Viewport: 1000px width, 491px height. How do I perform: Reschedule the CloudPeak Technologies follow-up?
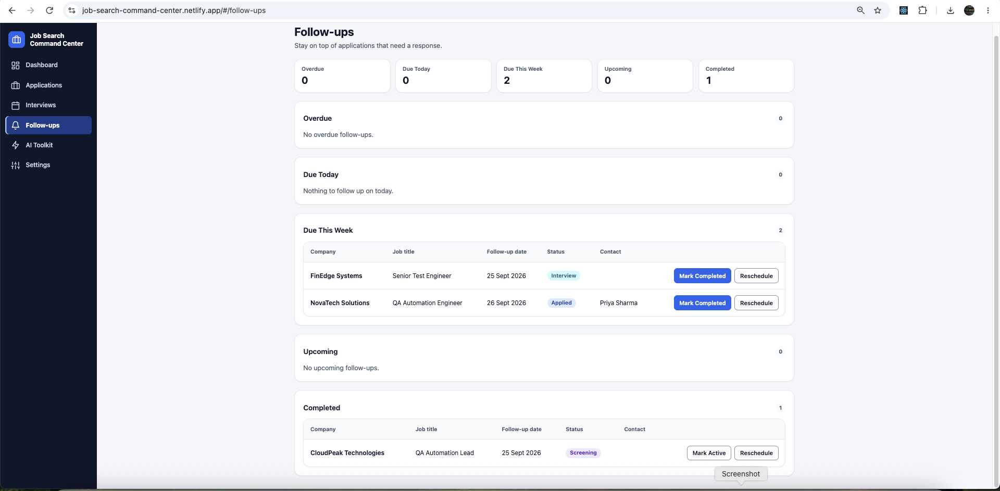(x=756, y=453)
